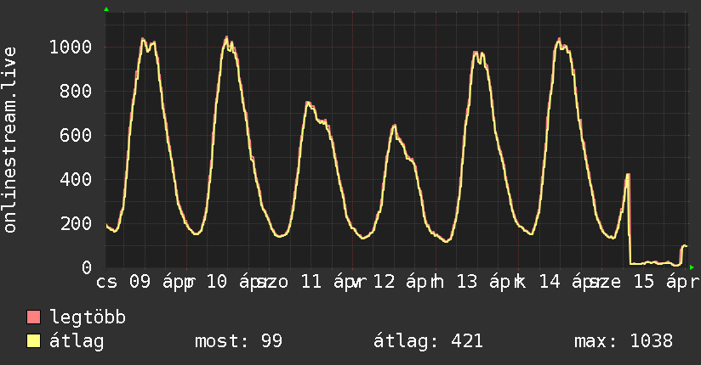The image size is (701, 365).
Task: Click the y-axis label 400
Action: [76, 179]
